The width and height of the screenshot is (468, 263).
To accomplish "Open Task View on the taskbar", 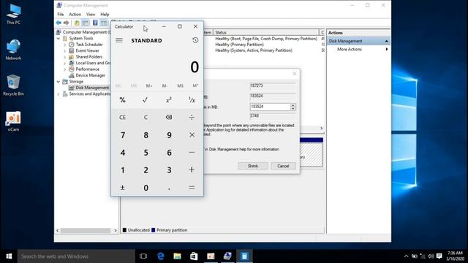I will [x=143, y=256].
